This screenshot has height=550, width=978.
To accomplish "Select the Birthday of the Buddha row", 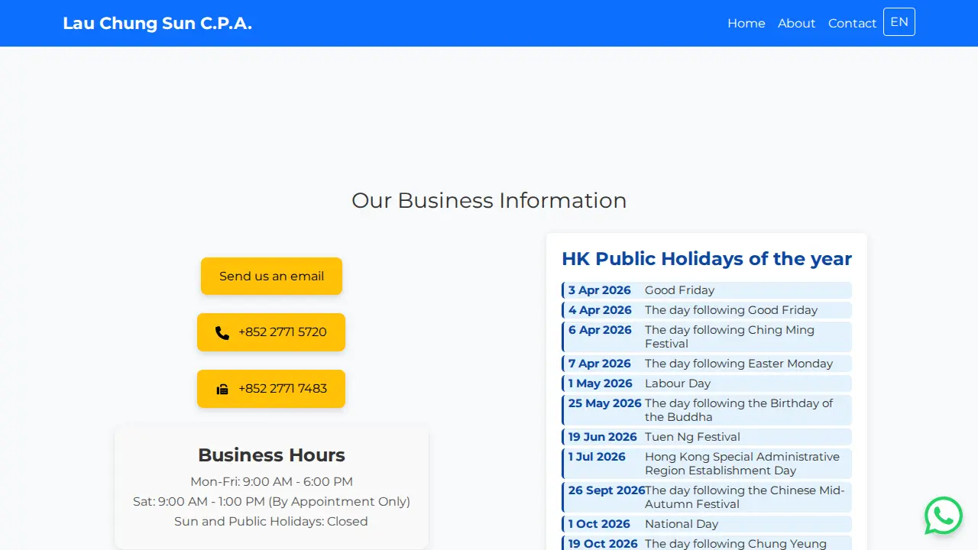I will pyautogui.click(x=707, y=410).
